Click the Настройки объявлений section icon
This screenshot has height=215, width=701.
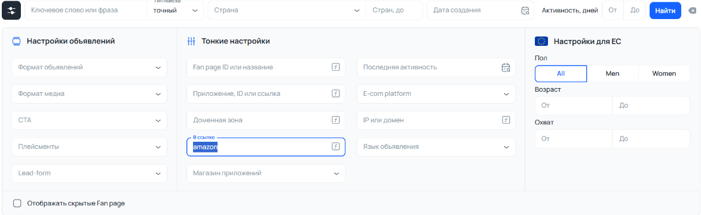pos(17,42)
